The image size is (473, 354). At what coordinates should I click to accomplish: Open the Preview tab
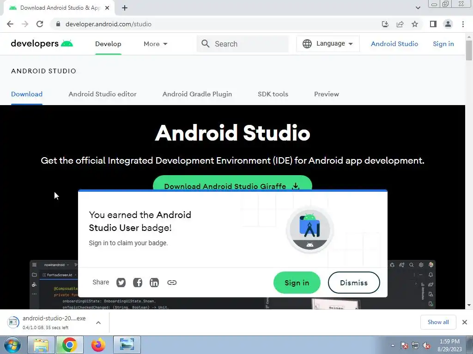(x=327, y=94)
